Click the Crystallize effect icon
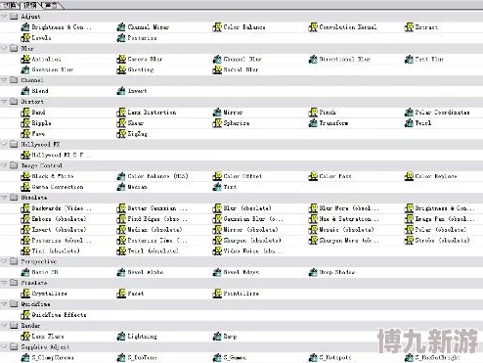Viewport: 483px width, 363px height. 25,294
